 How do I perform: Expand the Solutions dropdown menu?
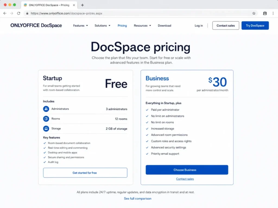[x=102, y=25]
